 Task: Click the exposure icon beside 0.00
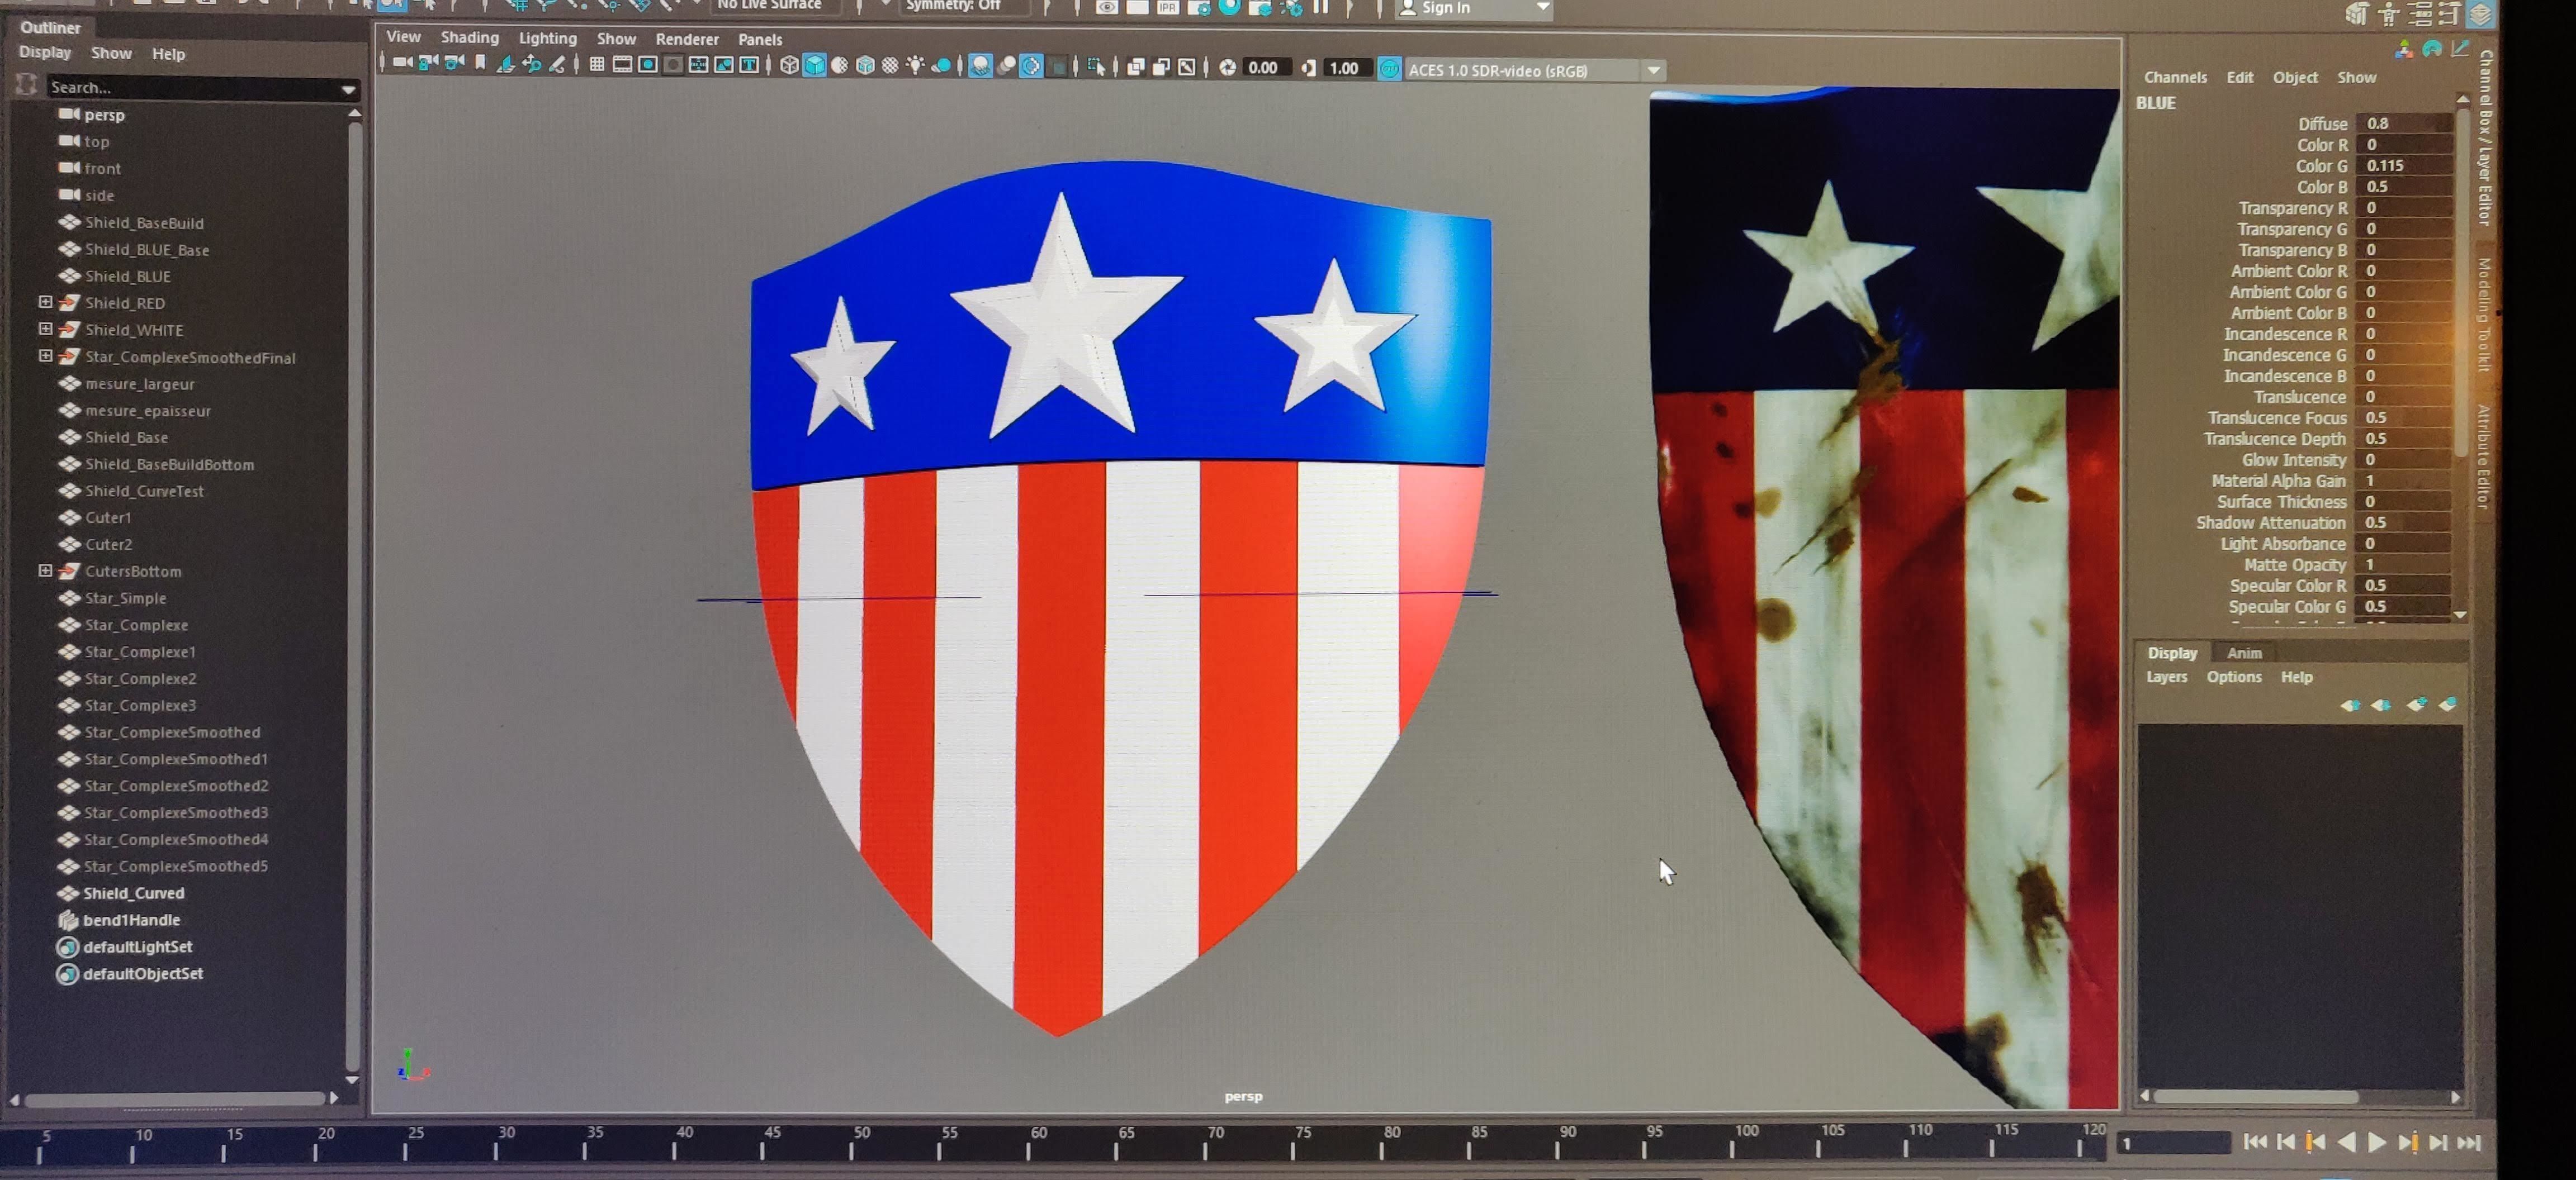click(x=1227, y=67)
